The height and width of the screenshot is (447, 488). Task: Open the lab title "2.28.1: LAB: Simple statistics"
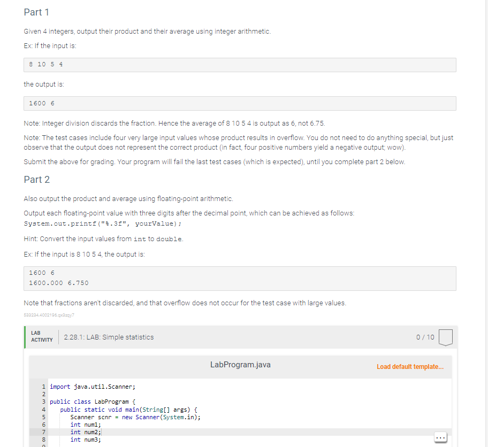tap(109, 337)
